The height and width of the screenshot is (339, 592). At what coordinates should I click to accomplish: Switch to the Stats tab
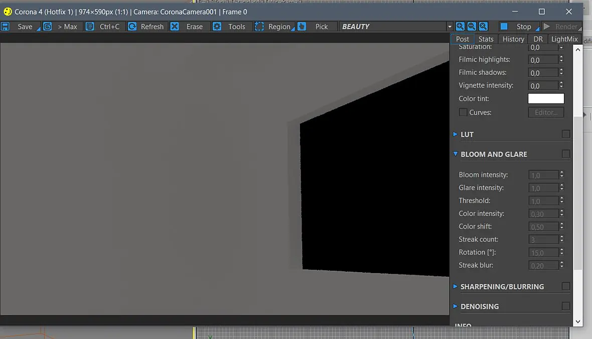click(486, 39)
